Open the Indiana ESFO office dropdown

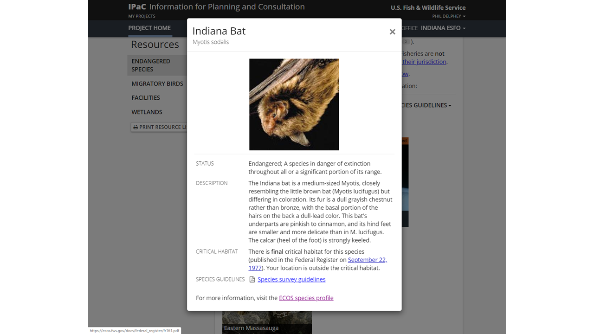pos(443,28)
